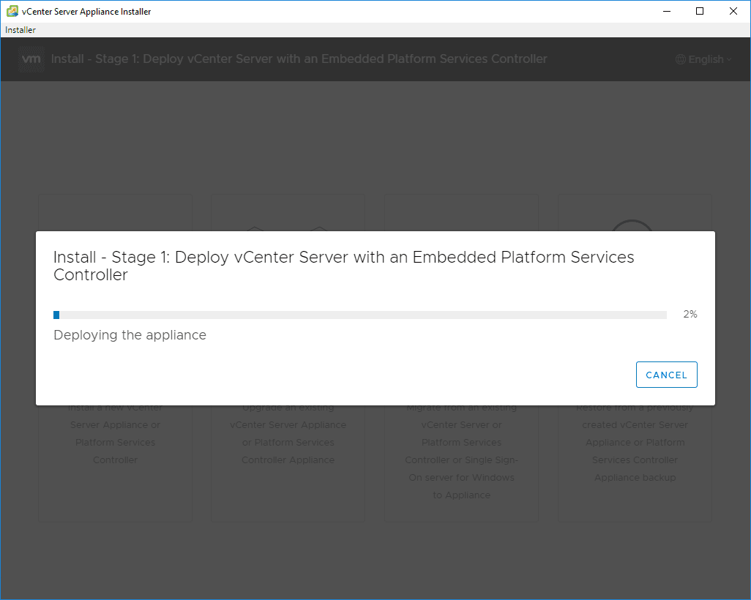Click the deployment progress bar

(x=359, y=315)
